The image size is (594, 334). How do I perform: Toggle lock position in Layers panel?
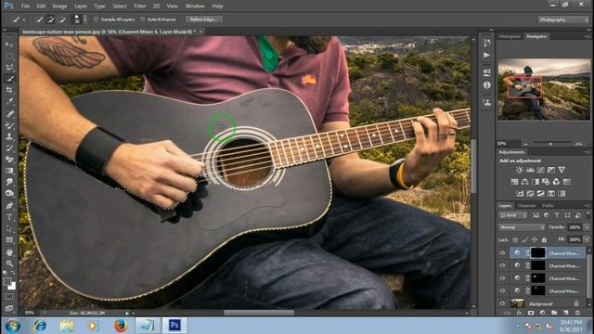(x=535, y=239)
